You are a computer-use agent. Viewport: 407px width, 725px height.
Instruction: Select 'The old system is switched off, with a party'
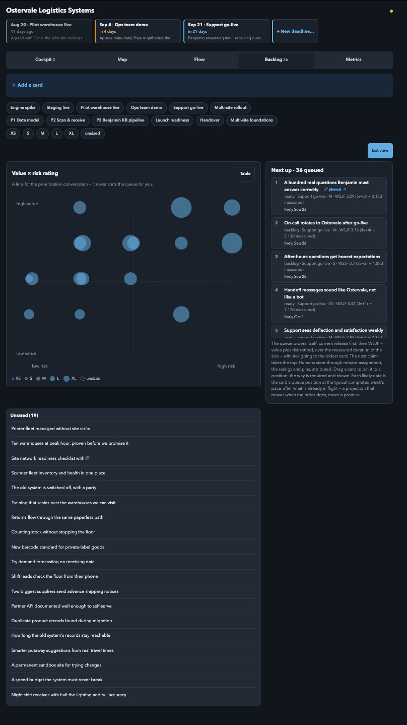click(x=133, y=488)
